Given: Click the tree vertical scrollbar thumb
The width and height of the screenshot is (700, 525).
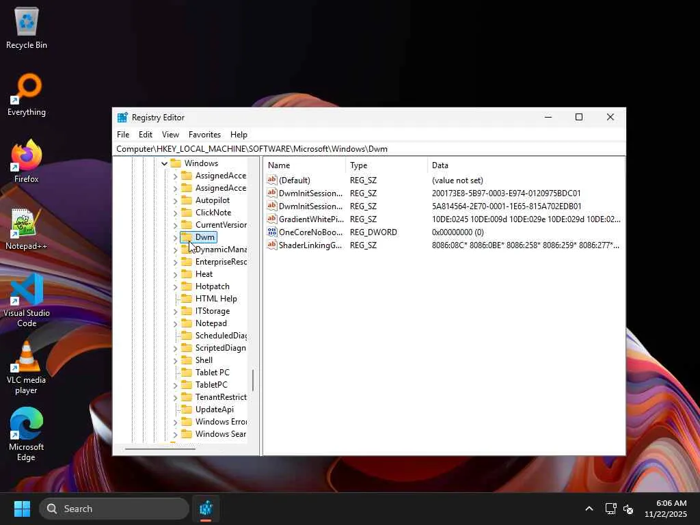Looking at the screenshot, I should 253,380.
